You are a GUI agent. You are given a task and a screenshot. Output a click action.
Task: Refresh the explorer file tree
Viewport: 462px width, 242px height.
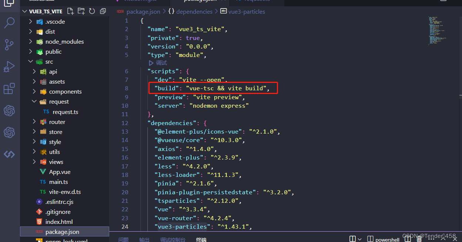tap(92, 11)
